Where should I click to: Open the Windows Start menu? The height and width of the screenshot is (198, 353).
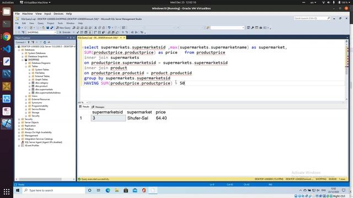(18, 190)
